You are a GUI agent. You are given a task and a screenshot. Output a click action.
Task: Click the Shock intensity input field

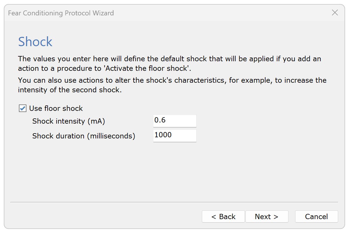(x=175, y=121)
